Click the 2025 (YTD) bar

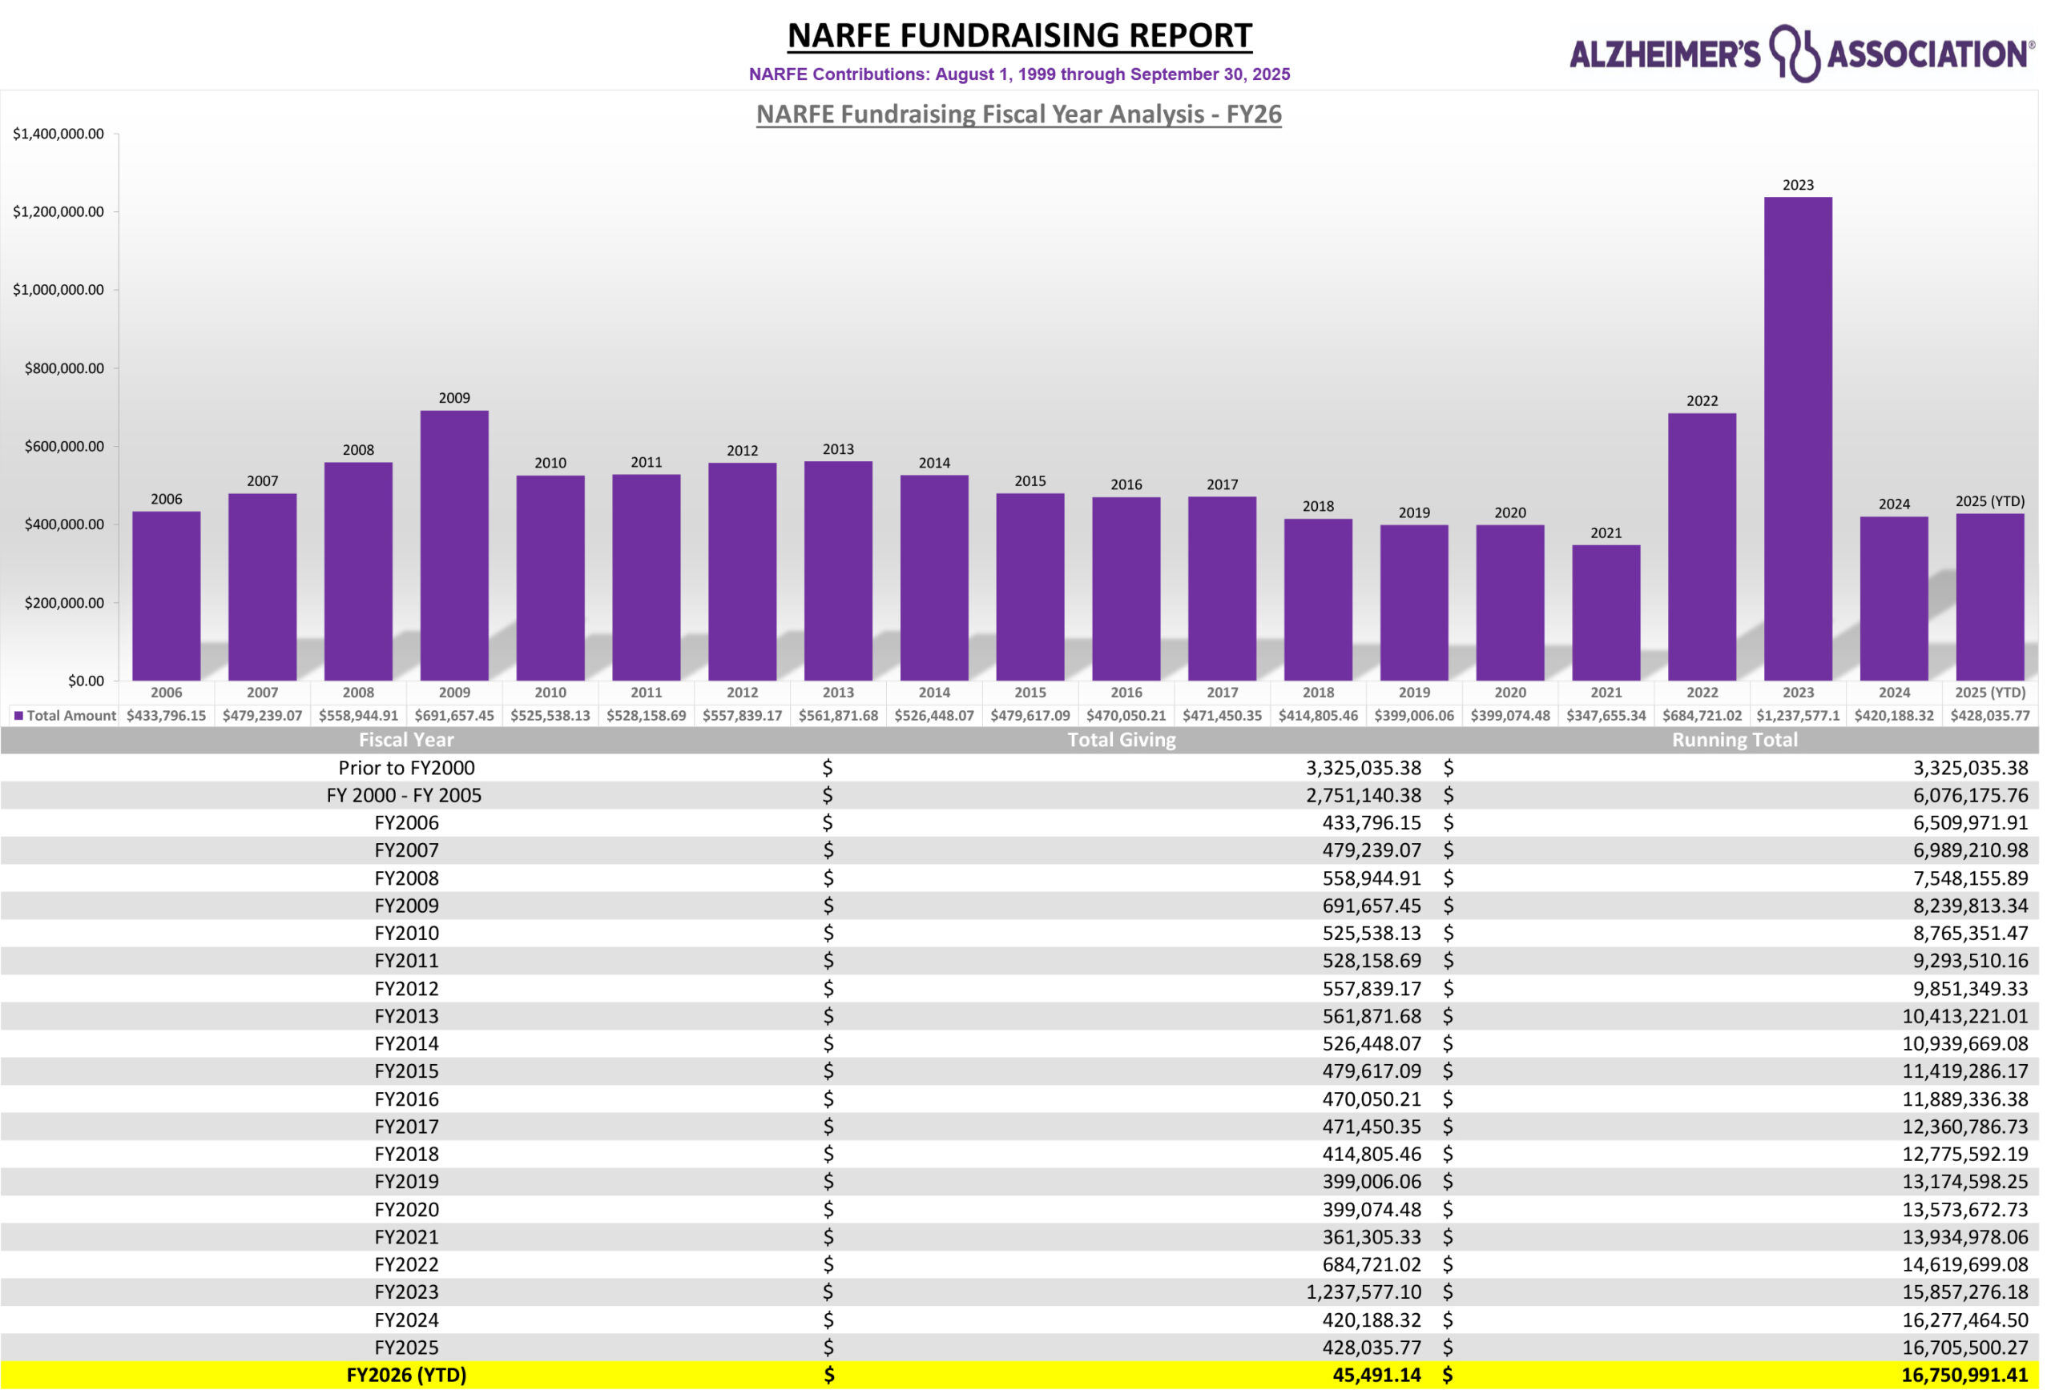tap(1989, 597)
